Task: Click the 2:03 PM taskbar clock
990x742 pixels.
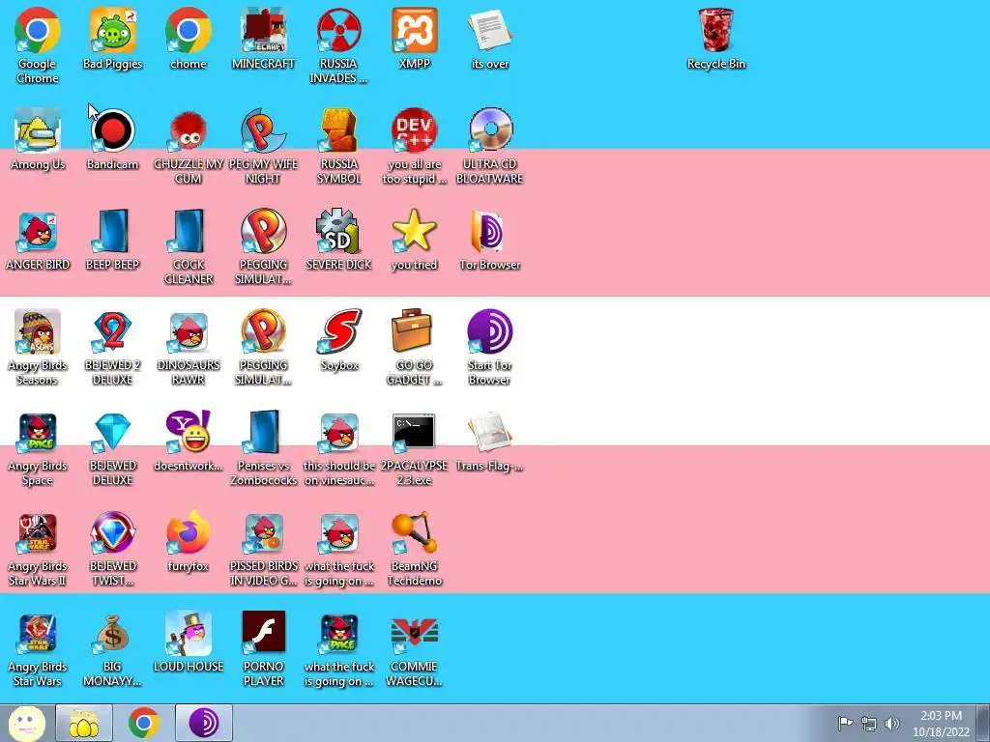Action: [x=941, y=724]
